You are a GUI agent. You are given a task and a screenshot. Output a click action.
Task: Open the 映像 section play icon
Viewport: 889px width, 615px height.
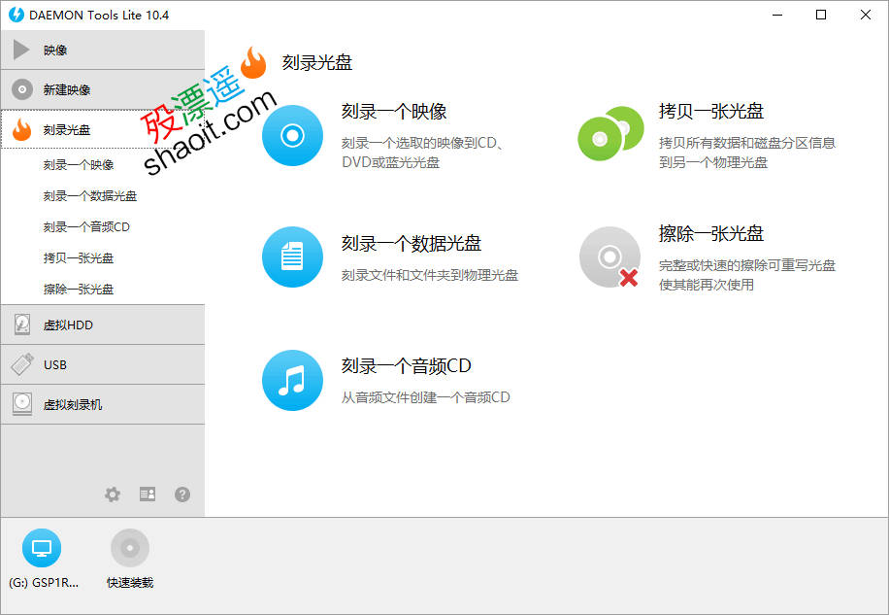pyautogui.click(x=21, y=50)
